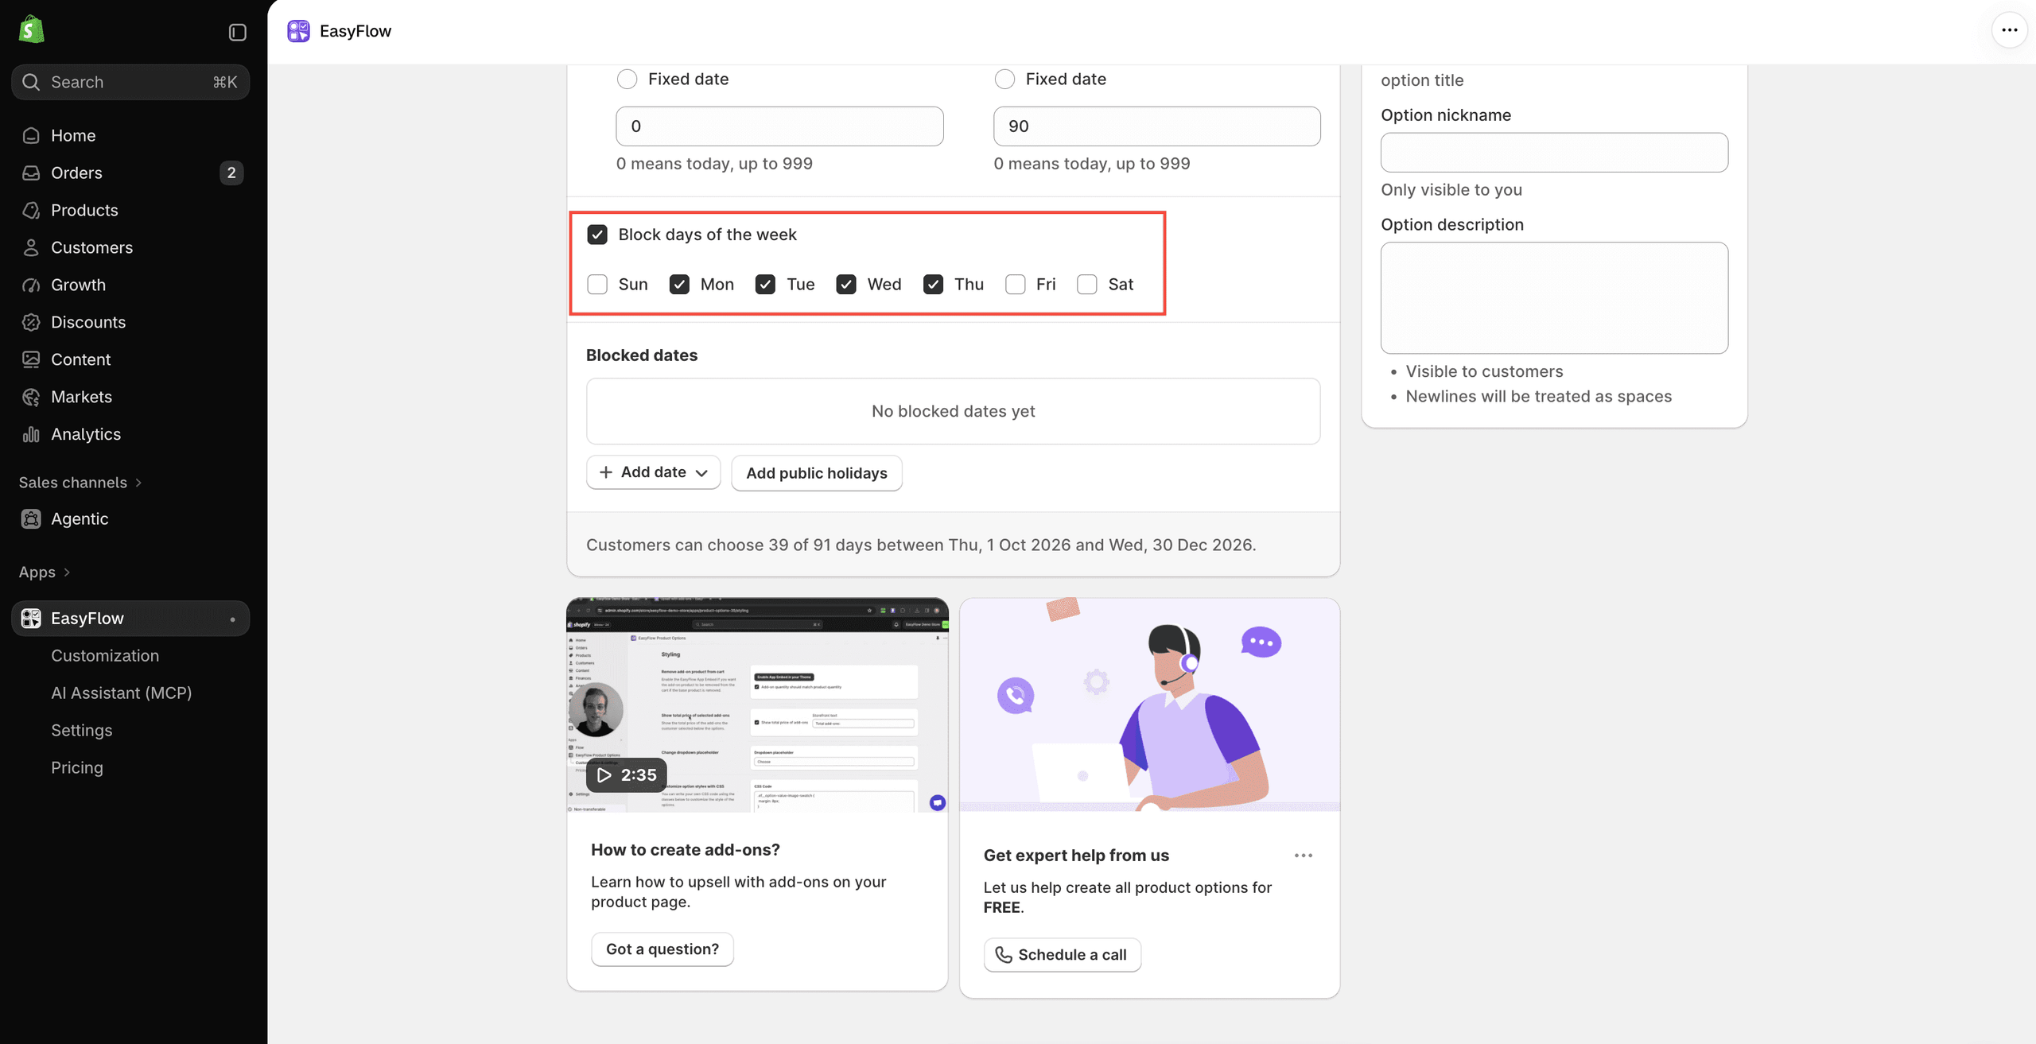The image size is (2036, 1044).
Task: Uncheck the Wed day checkbox
Action: [846, 285]
